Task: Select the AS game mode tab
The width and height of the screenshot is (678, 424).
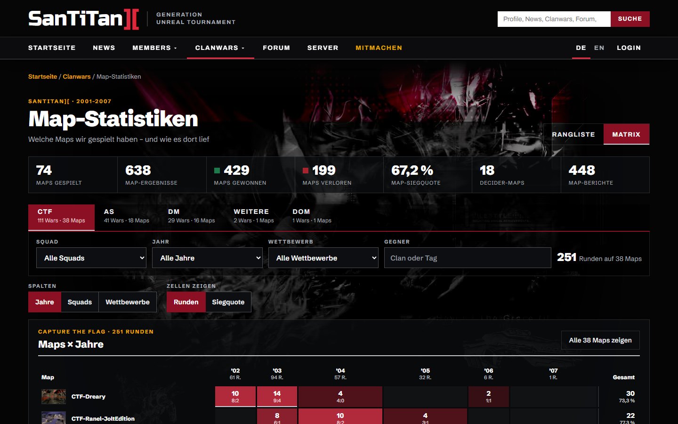Action: click(x=127, y=217)
